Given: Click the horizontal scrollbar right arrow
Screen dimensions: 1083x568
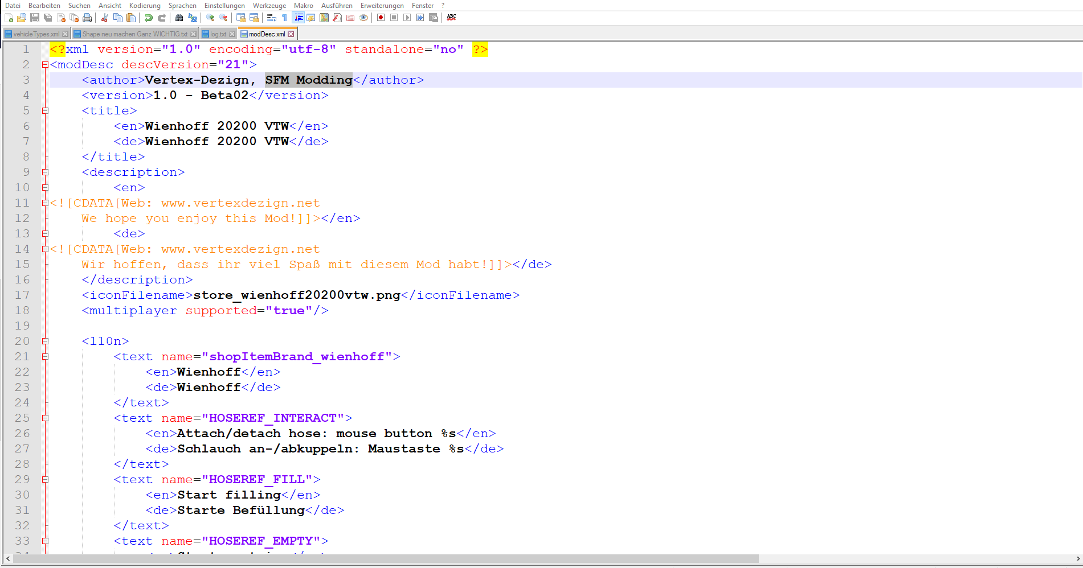Looking at the screenshot, I should [1078, 559].
